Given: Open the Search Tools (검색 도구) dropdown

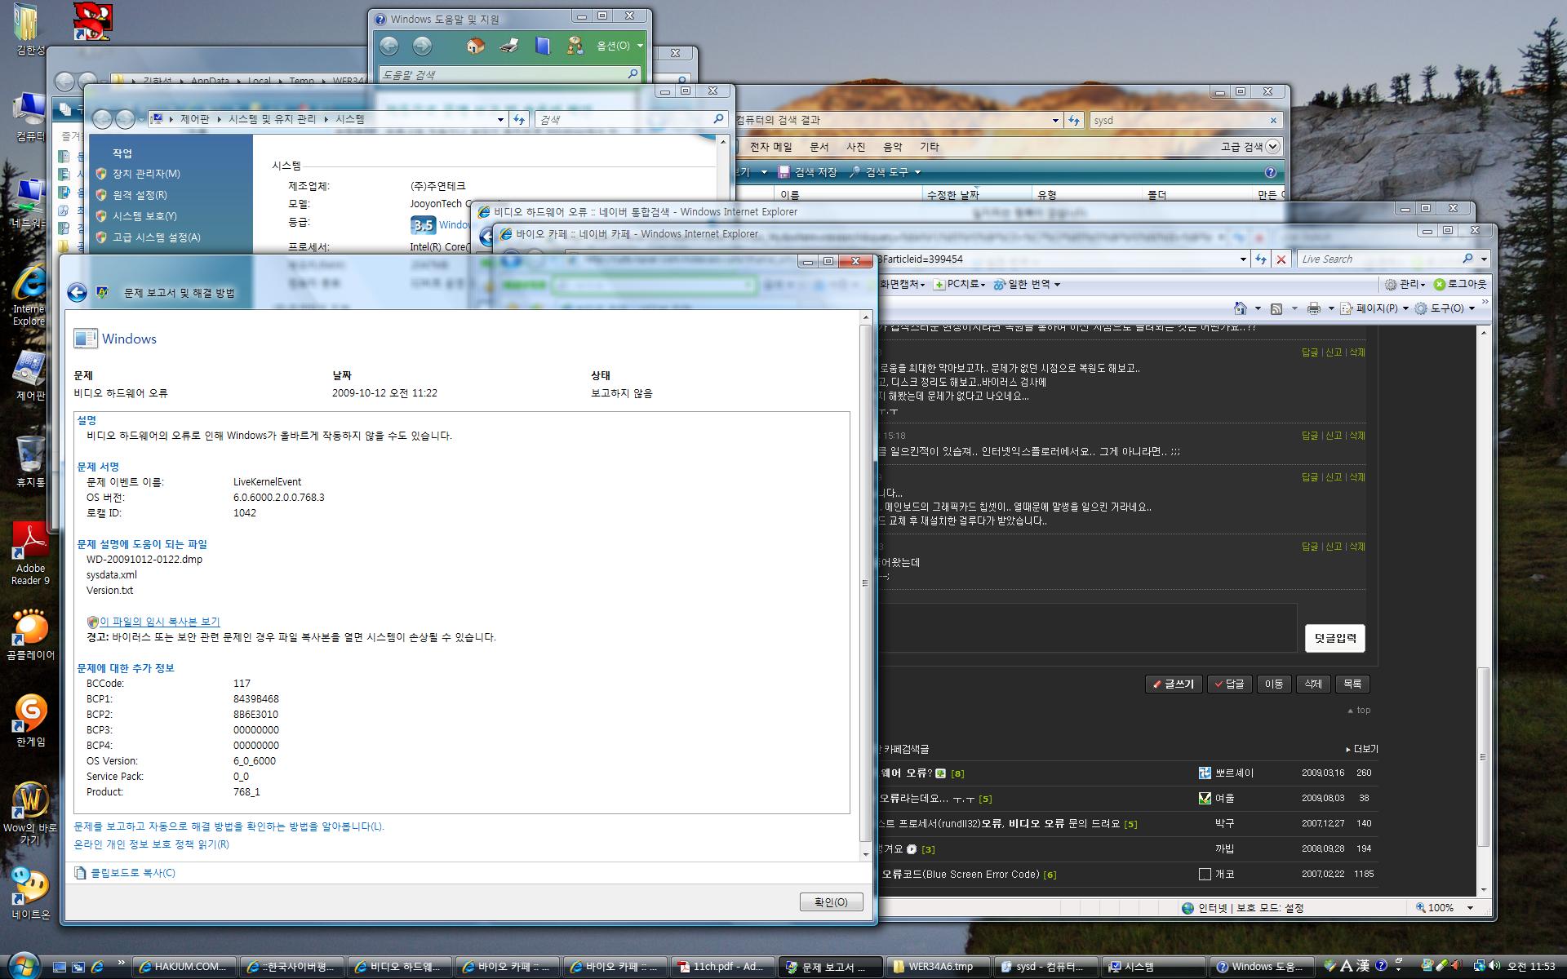Looking at the screenshot, I should 886,172.
